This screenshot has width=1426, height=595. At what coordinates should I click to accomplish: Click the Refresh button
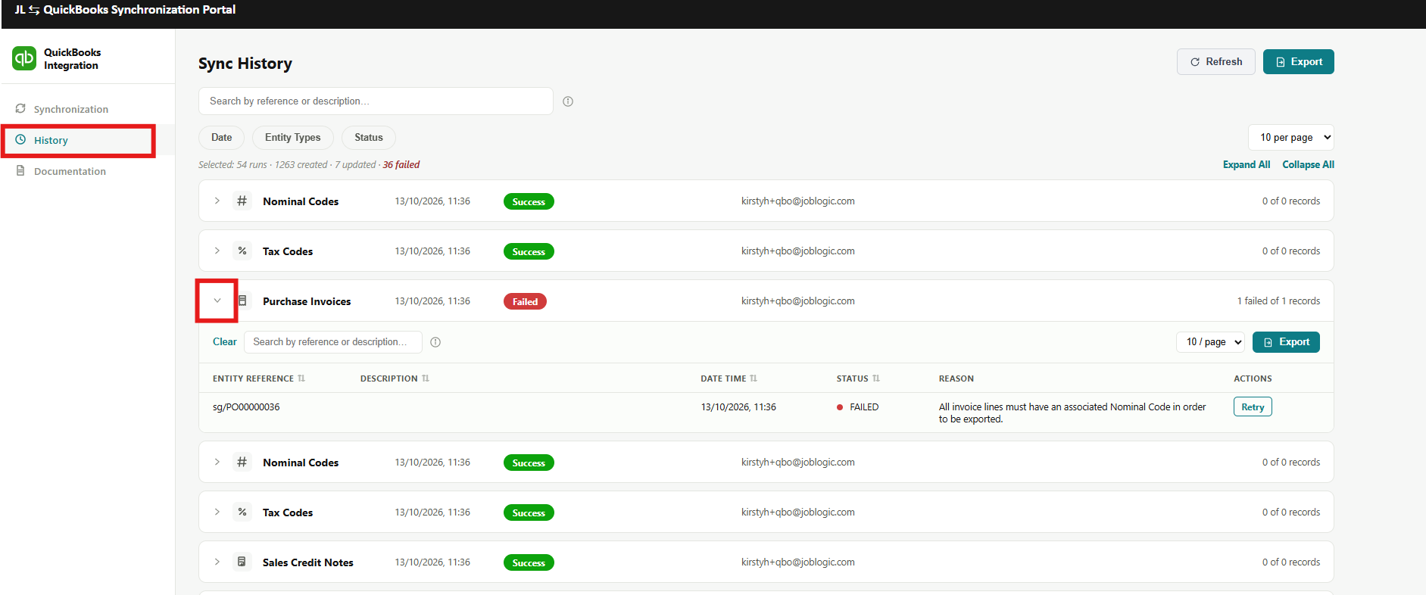pyautogui.click(x=1216, y=62)
